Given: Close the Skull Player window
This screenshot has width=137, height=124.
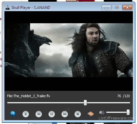Looking at the screenshot, I should 127,8.
